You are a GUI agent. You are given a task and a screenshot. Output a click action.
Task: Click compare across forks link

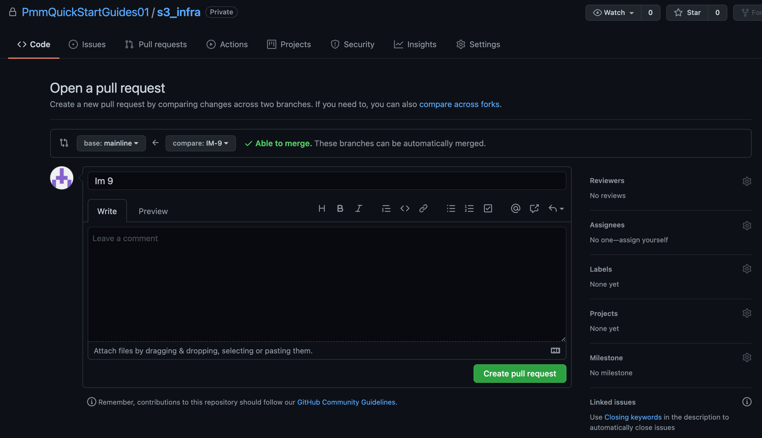[459, 103]
